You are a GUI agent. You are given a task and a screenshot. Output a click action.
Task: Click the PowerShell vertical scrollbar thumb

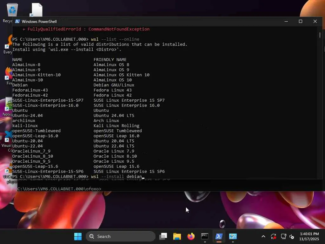click(320, 35)
